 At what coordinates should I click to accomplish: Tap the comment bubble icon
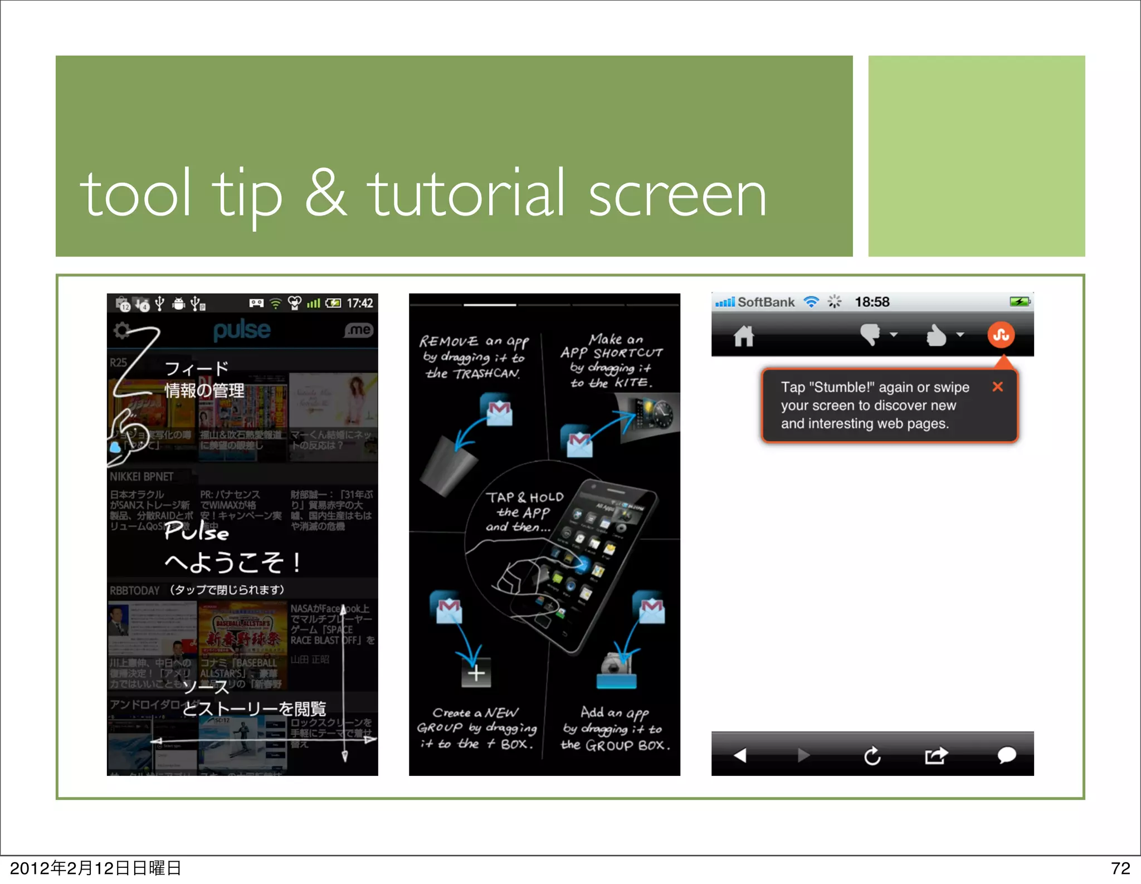pos(1006,756)
